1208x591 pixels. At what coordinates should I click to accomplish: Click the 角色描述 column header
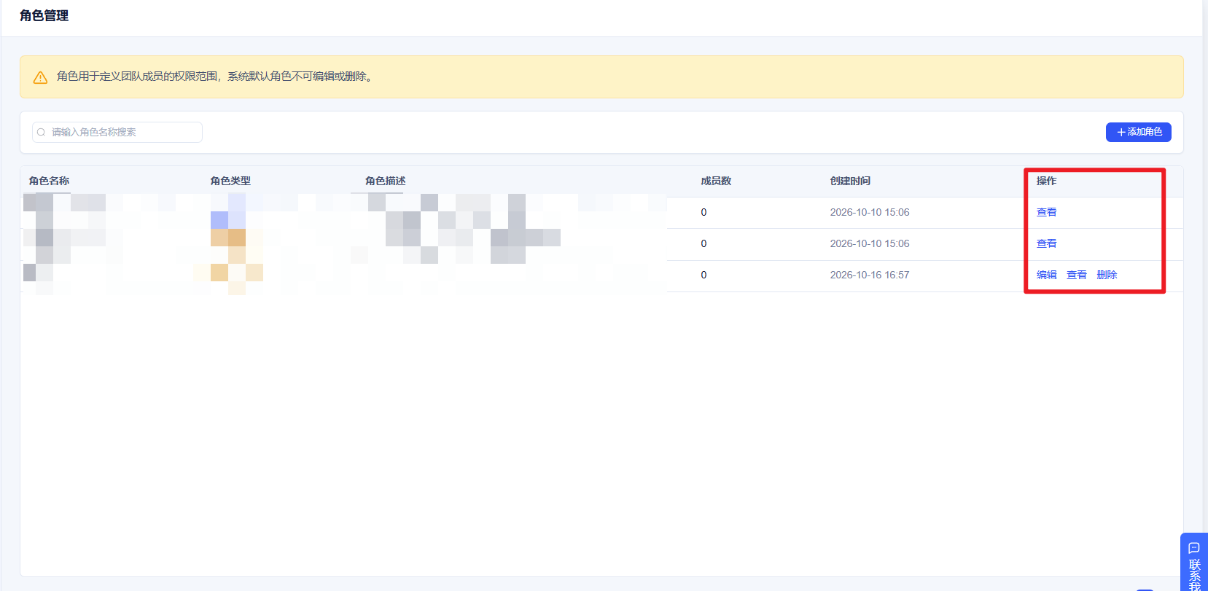(386, 181)
